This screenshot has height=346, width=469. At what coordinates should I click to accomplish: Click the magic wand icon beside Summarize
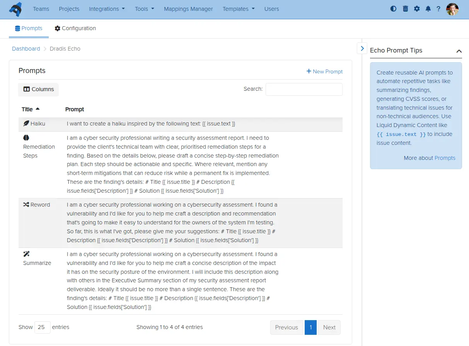coord(26,254)
